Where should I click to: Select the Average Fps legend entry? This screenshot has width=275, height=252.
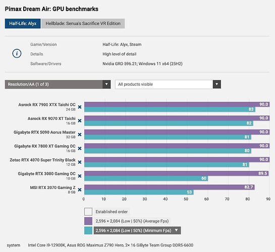click(132, 221)
